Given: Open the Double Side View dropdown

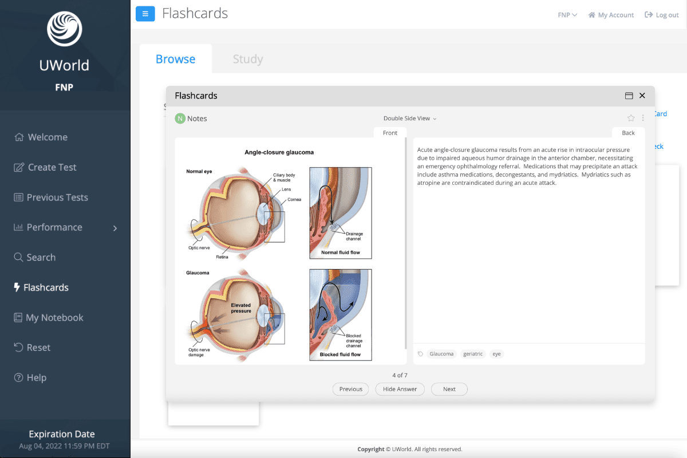Looking at the screenshot, I should coord(409,119).
